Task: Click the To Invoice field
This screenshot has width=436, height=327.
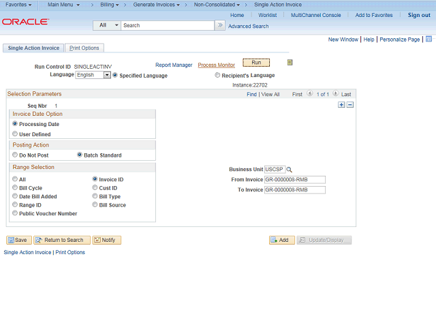Action: click(295, 190)
